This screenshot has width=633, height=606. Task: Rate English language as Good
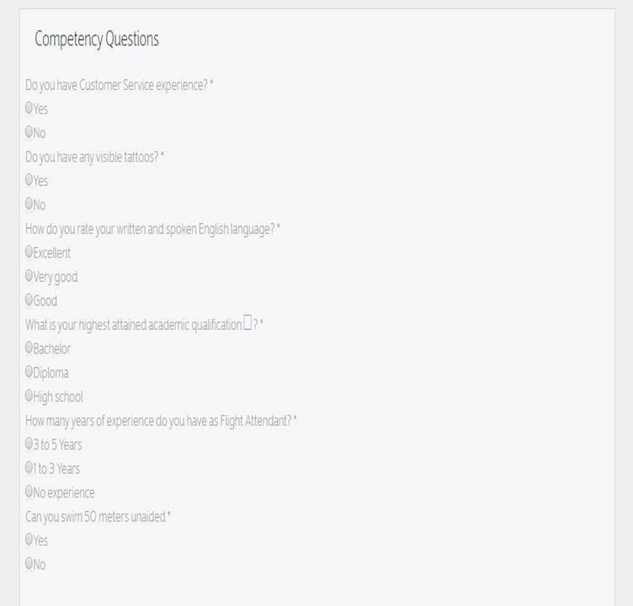click(x=29, y=299)
